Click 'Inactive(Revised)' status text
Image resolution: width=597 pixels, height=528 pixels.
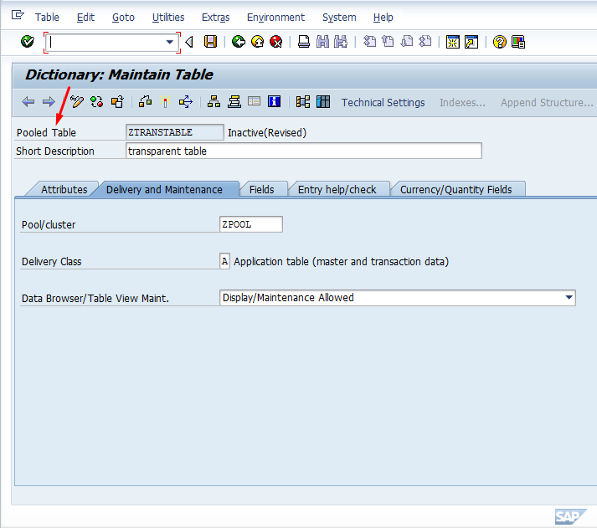point(267,132)
